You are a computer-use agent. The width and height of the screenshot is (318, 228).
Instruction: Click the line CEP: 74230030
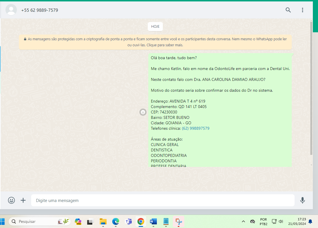[x=164, y=112]
